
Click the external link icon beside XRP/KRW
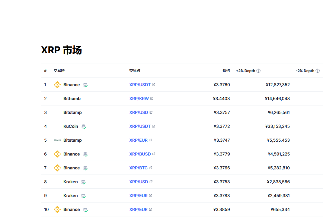[152, 99]
